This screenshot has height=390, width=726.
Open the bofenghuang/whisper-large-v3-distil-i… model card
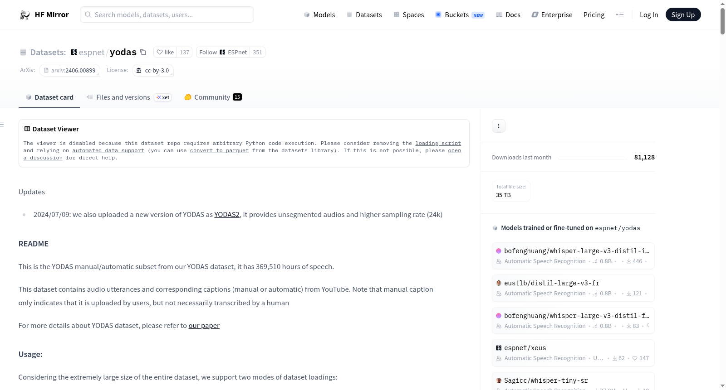573,255
